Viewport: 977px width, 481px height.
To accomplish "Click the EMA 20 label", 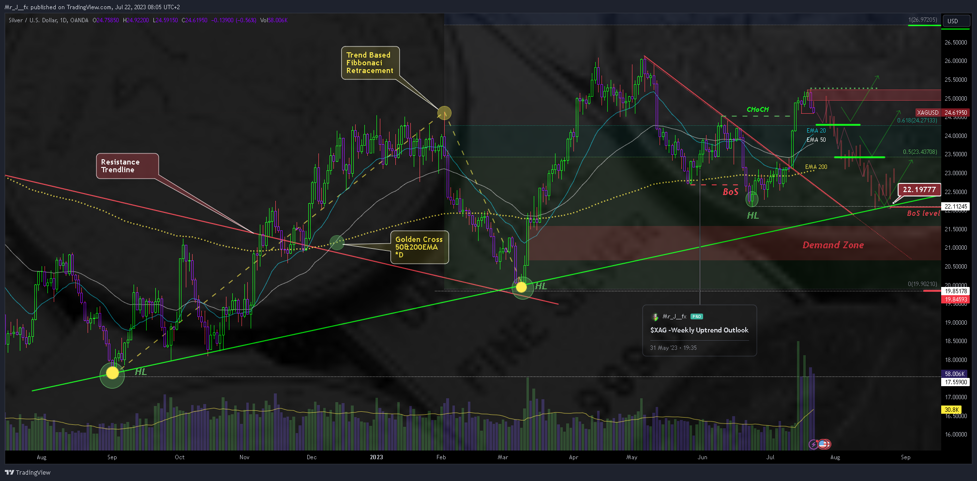I will [x=816, y=131].
